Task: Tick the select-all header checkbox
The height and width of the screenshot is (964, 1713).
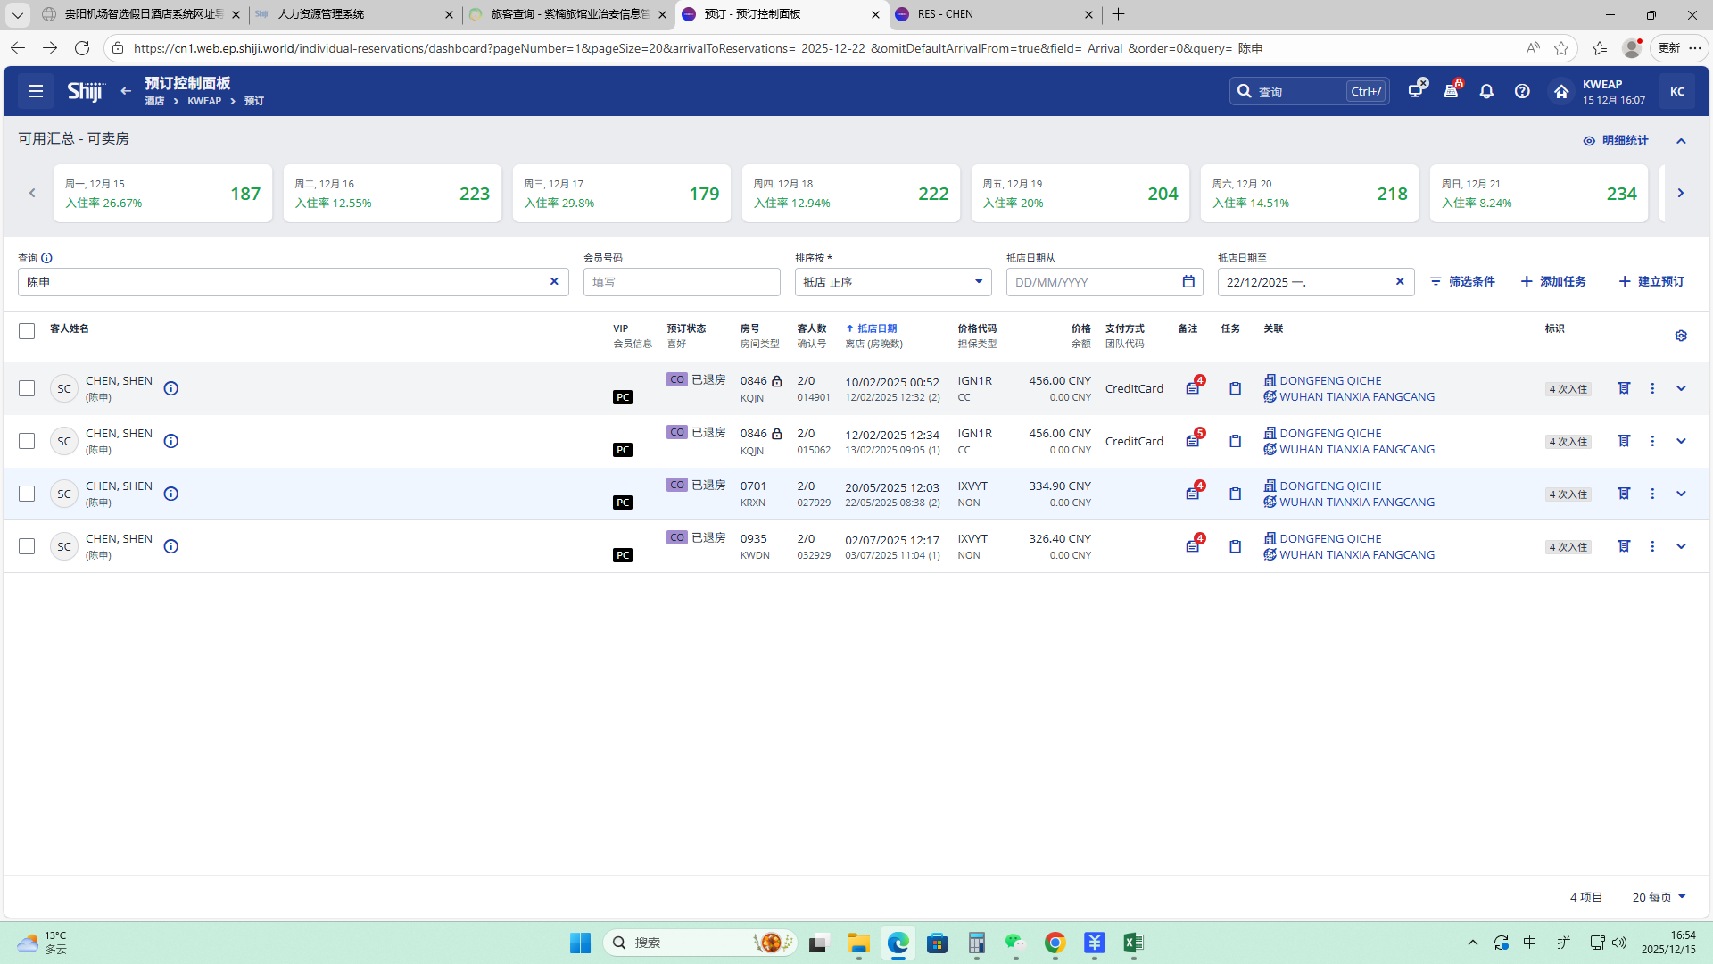Action: (x=27, y=331)
